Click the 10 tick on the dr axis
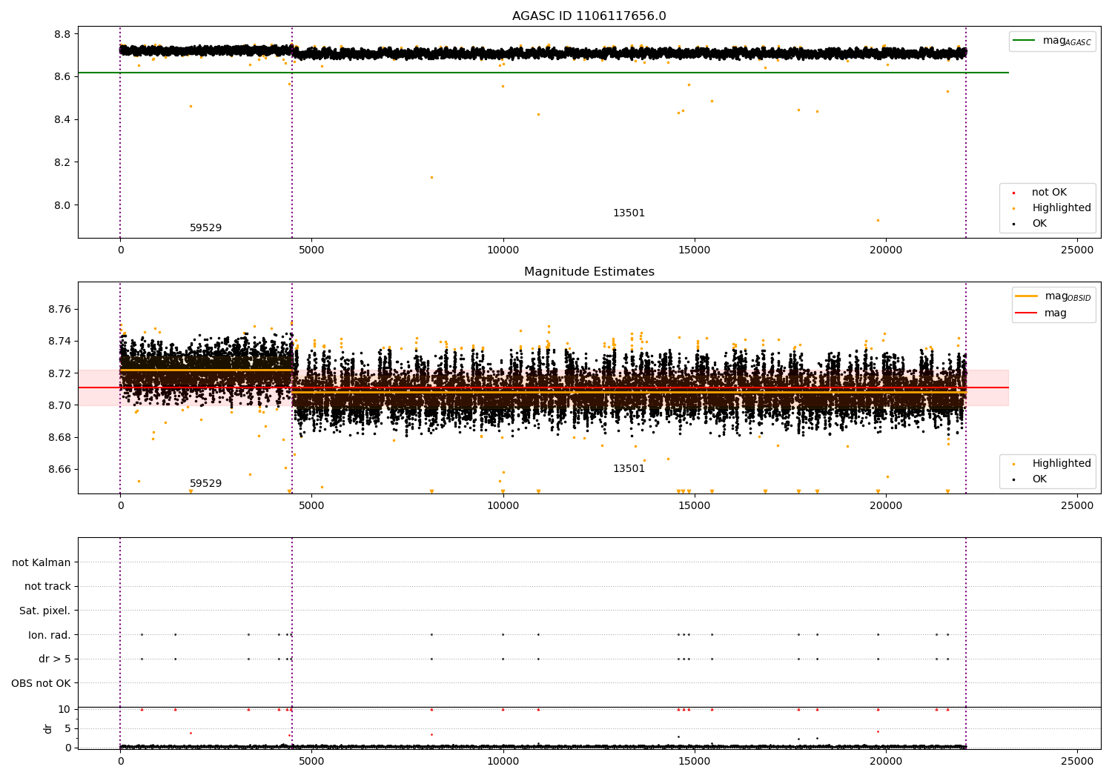The height and width of the screenshot is (778, 1112). point(64,709)
